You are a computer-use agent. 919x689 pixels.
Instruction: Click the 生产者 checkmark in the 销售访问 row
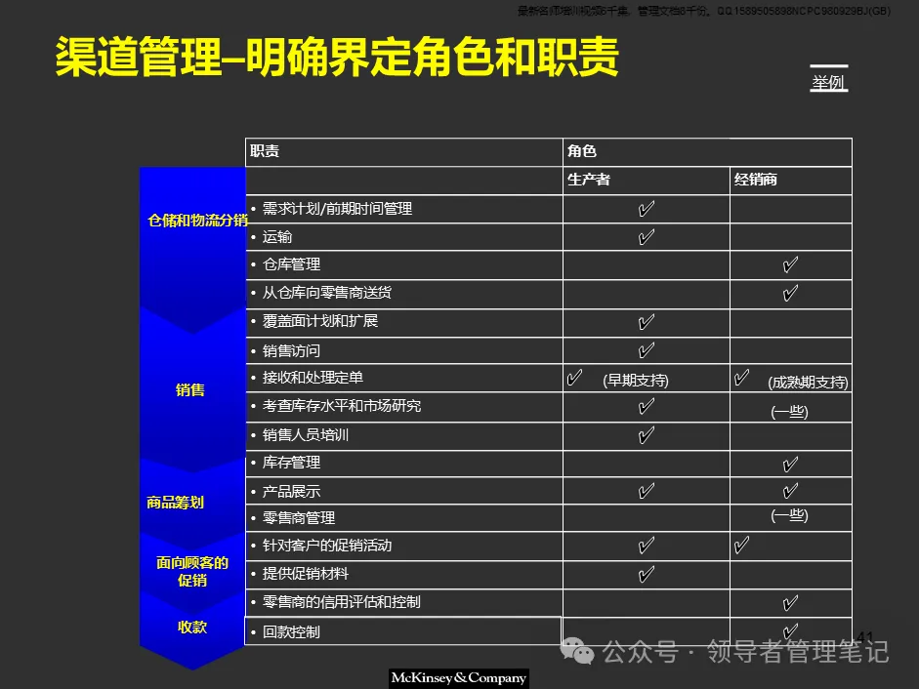[x=646, y=350]
